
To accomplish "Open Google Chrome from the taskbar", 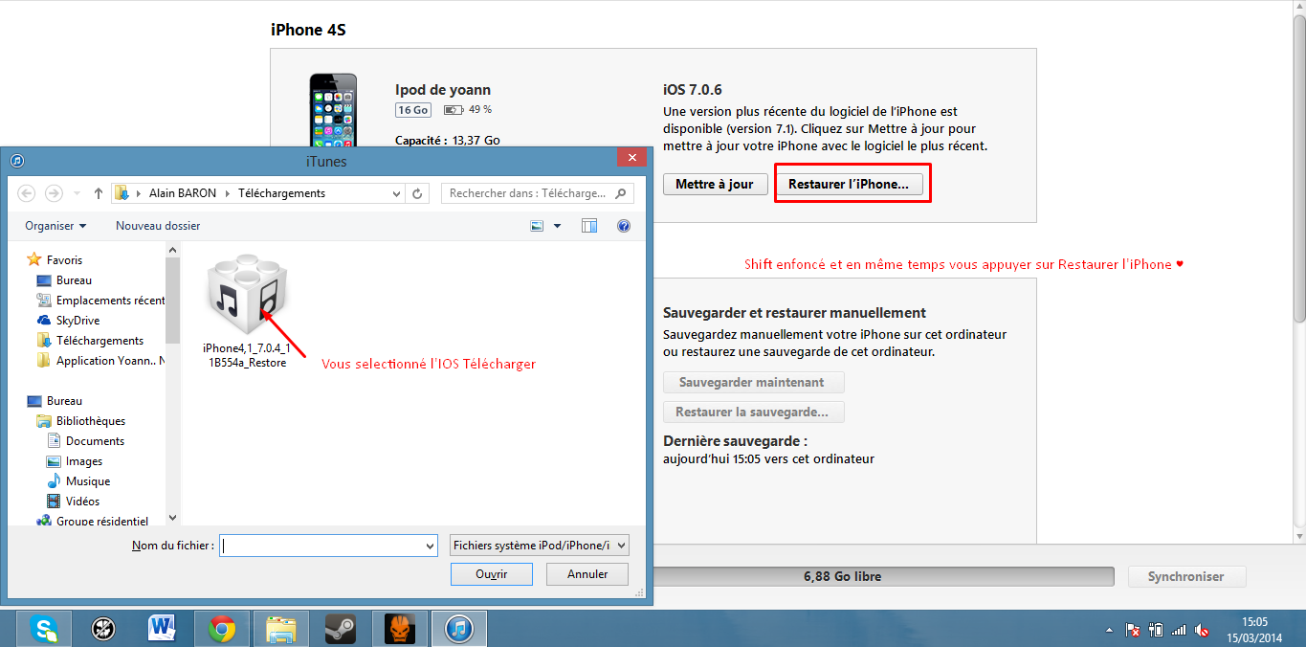I will 222,629.
